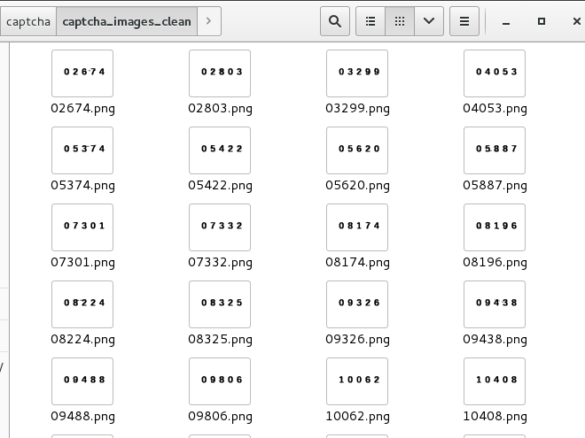585x438 pixels.
Task: Click the file name 02674.png
Action: click(x=82, y=109)
